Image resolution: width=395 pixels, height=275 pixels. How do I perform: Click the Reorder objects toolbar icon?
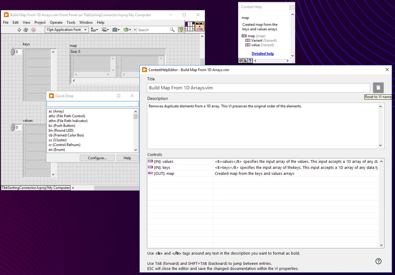tap(126, 30)
